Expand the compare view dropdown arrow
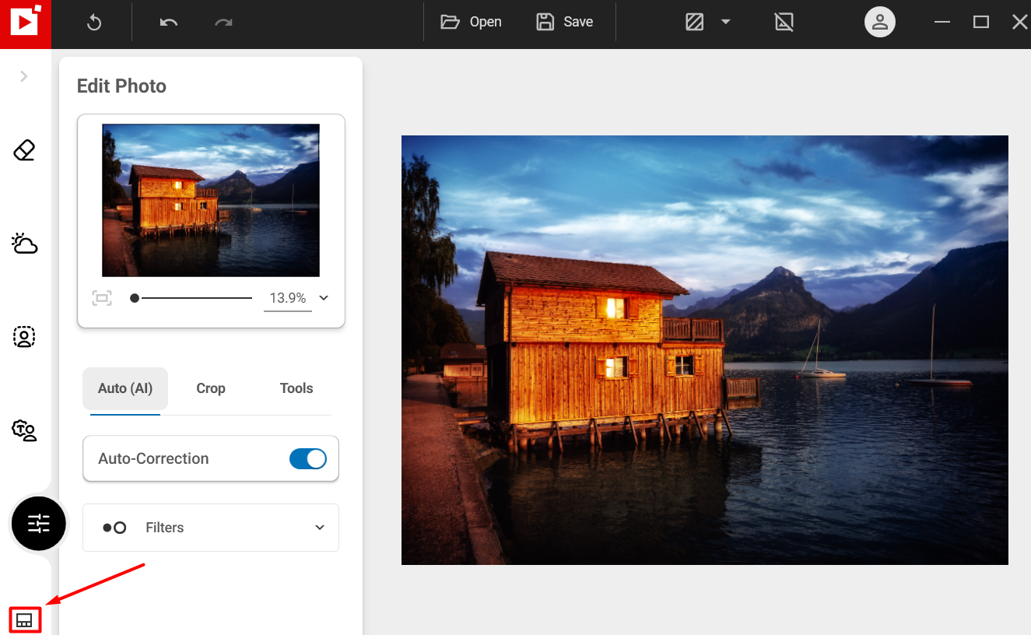 point(725,23)
